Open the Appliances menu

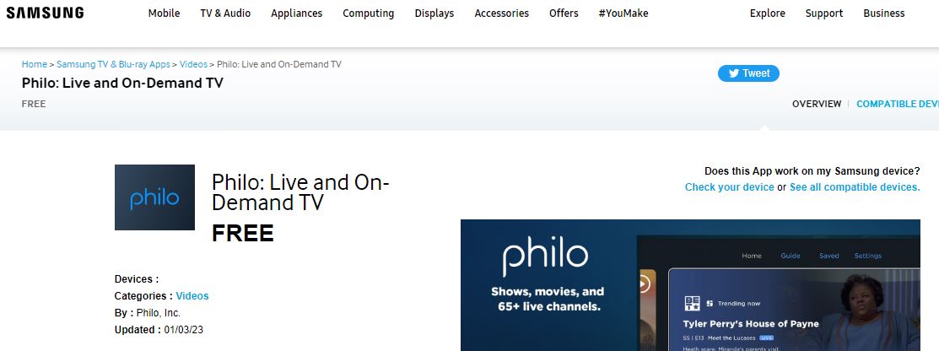tap(296, 13)
